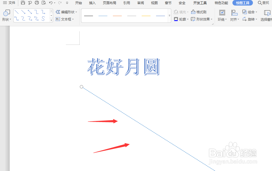Switch to the 插入 ribbon tab
272x171 pixels.
click(x=92, y=3)
